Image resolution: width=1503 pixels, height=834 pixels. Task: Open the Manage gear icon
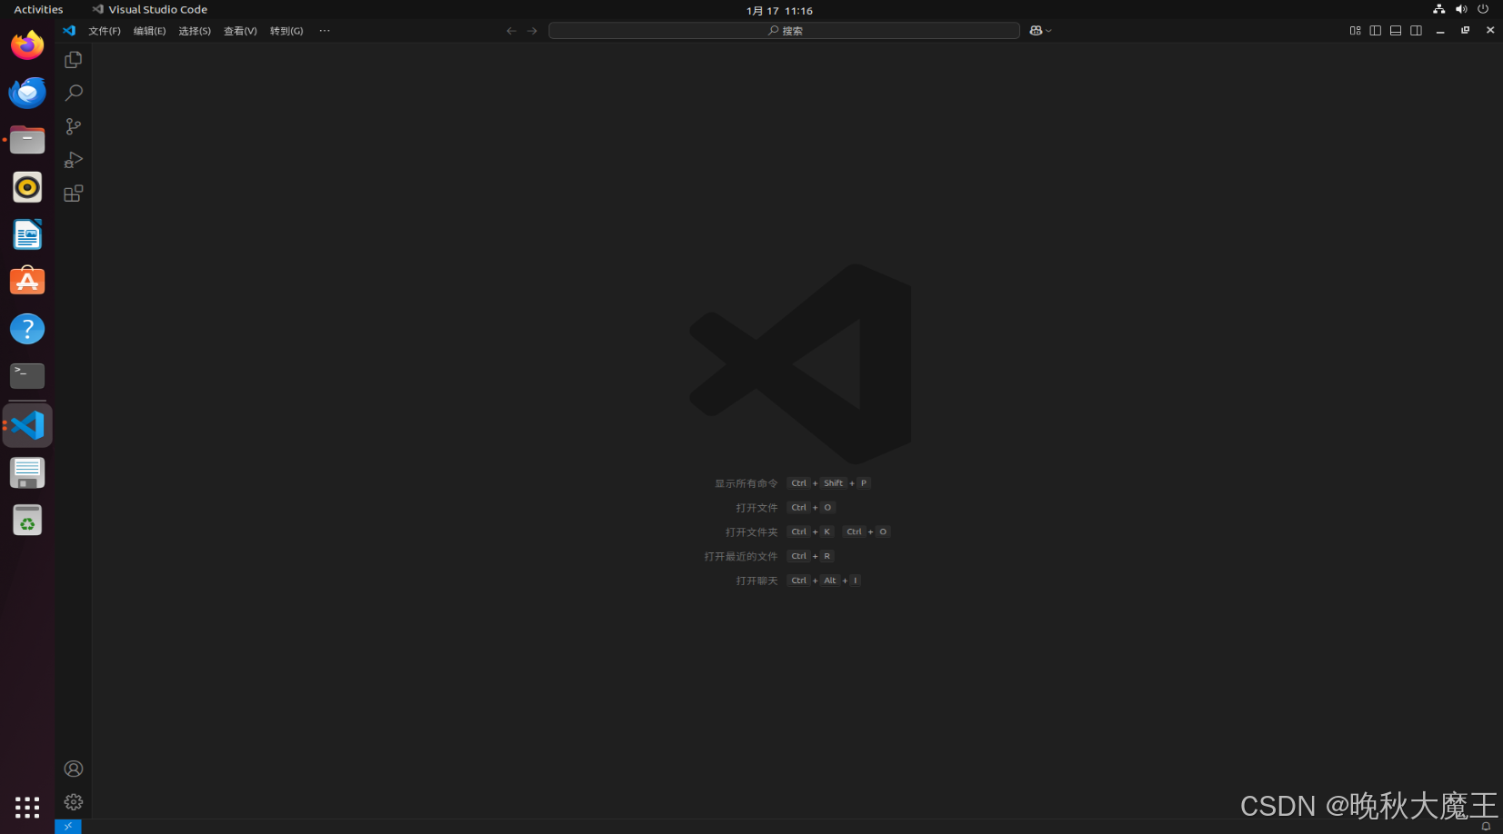coord(74,802)
